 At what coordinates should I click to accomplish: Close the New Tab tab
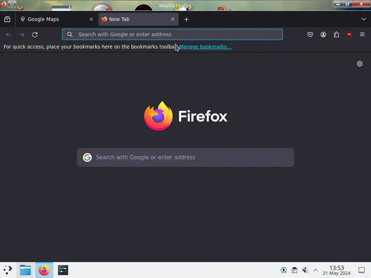173,19
